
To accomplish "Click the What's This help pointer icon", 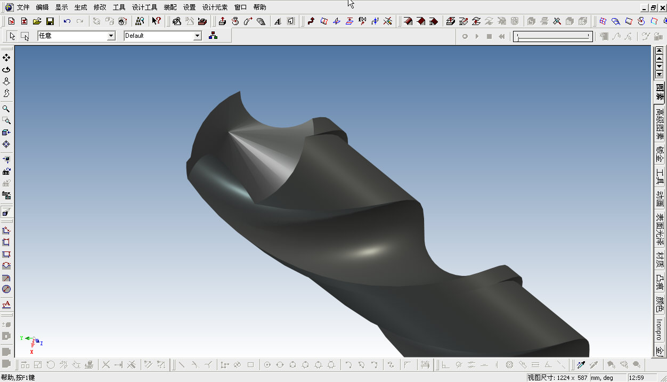I will tap(156, 21).
